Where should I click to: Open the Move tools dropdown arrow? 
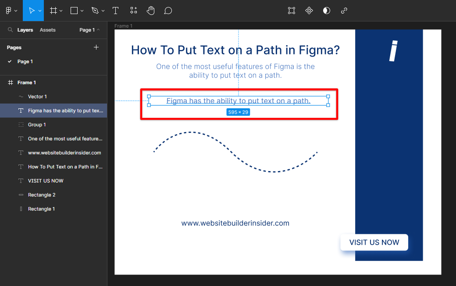coord(40,11)
